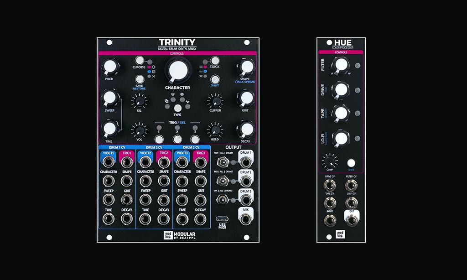Click the Modbap Modular logo on Trinity
This screenshot has width=467, height=280.
coord(180,236)
